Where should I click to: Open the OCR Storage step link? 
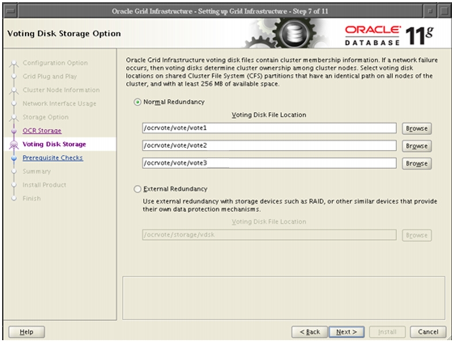click(42, 131)
